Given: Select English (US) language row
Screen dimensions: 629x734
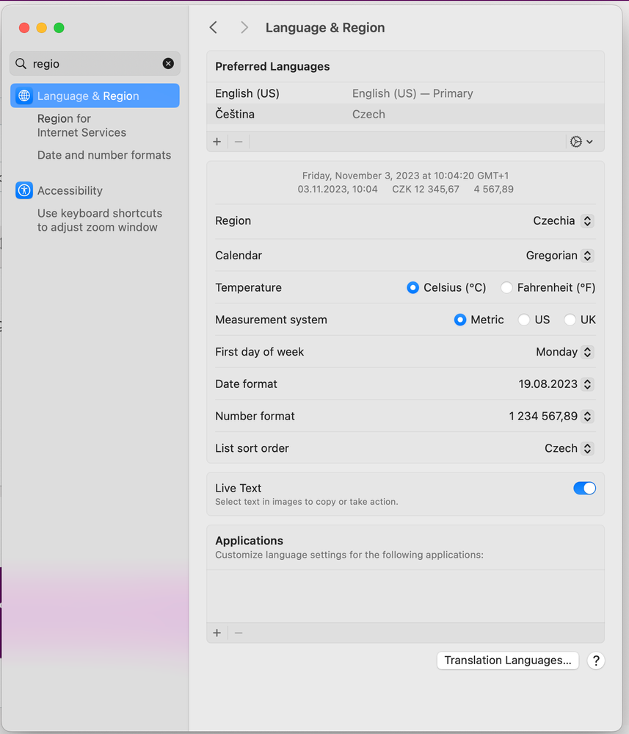Looking at the screenshot, I should [405, 93].
